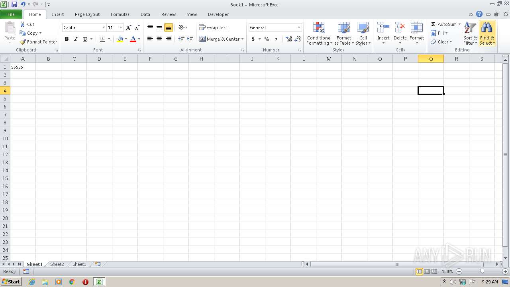Viewport: 510px width, 287px height.
Task: Toggle Italic formatting
Action: pyautogui.click(x=76, y=39)
